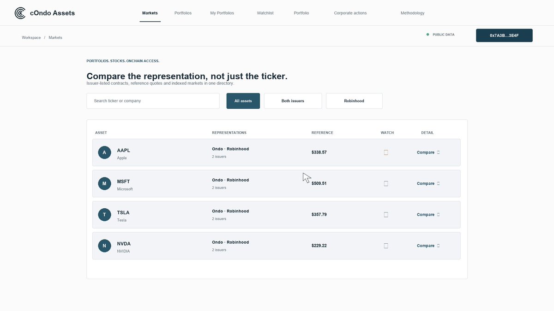The image size is (554, 311).
Task: Go to the My Portfolios tab
Action: [222, 13]
